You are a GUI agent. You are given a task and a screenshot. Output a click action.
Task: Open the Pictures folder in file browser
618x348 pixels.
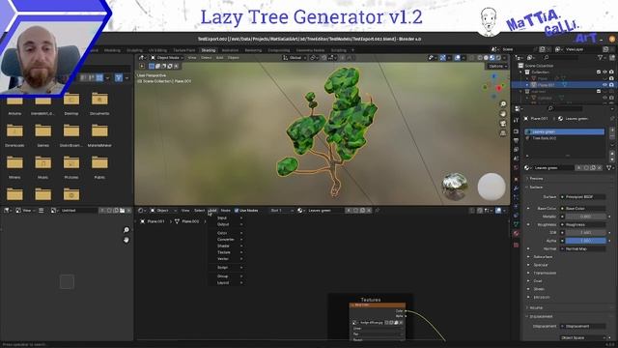pyautogui.click(x=71, y=167)
